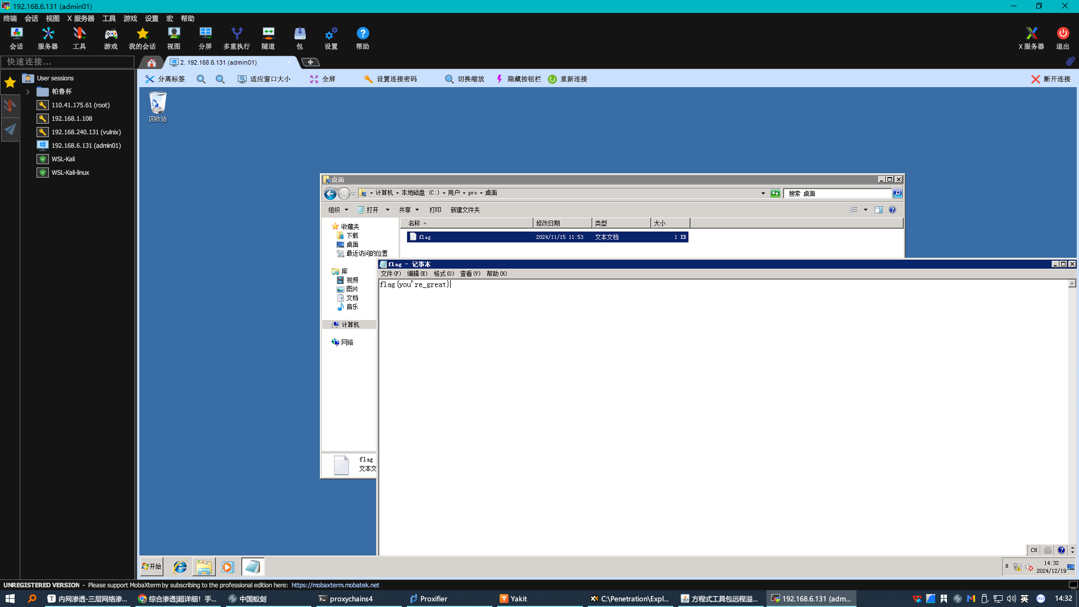Click the 快速连接 quick connect field
The image size is (1079, 607).
[67, 62]
